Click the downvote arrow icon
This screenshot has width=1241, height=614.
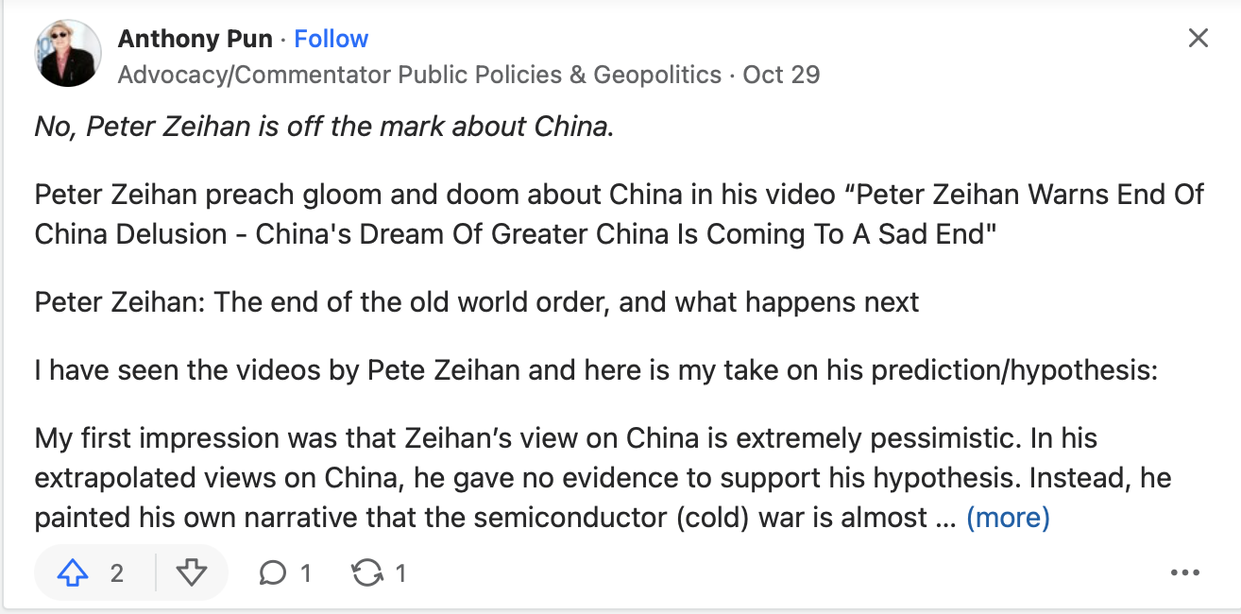(192, 572)
